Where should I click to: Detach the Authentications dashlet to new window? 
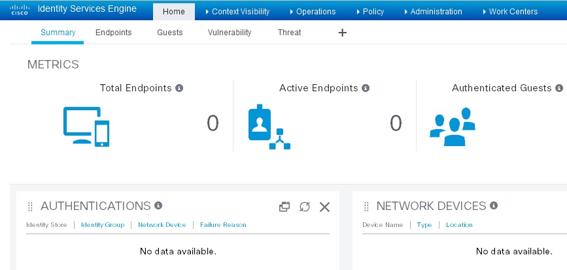284,207
